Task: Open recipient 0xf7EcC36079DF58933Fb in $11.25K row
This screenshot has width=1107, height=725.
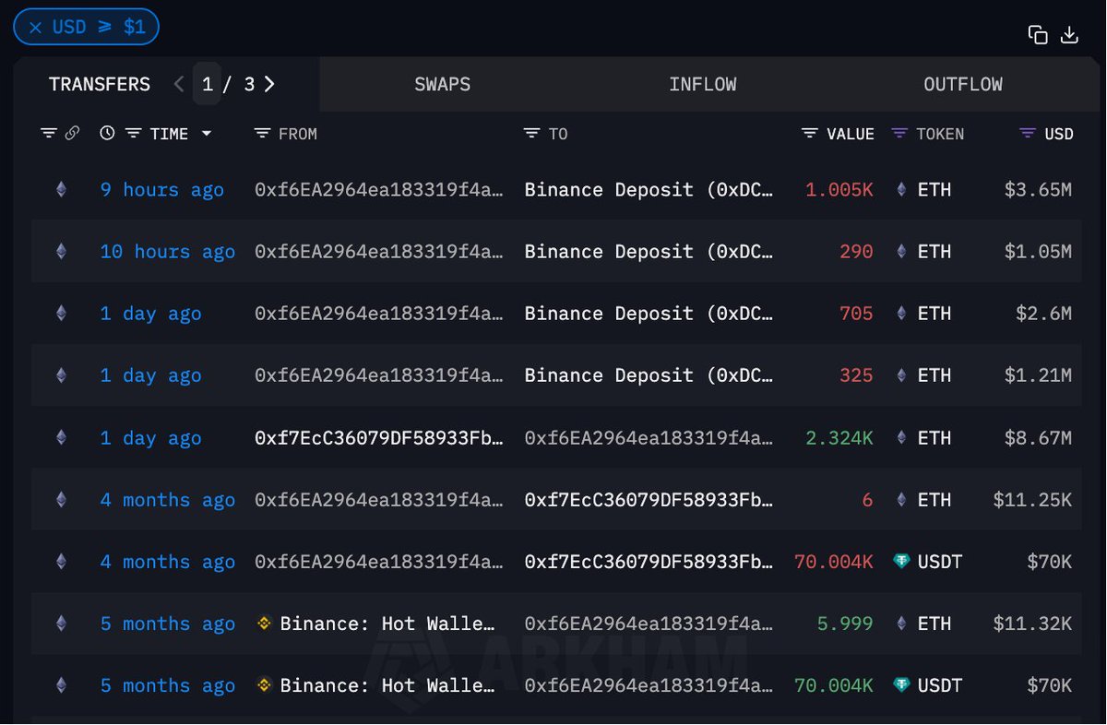Action: [x=649, y=500]
